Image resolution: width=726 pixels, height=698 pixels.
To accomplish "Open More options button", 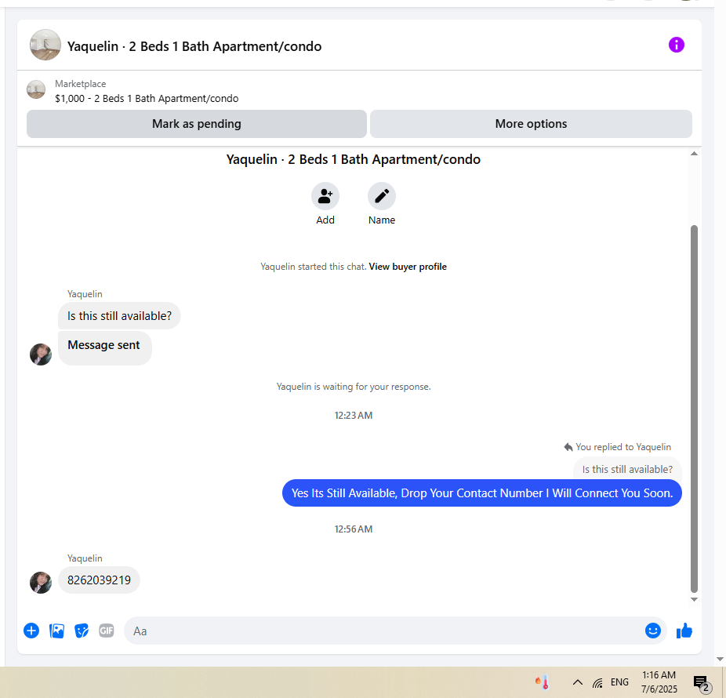I will click(x=531, y=124).
